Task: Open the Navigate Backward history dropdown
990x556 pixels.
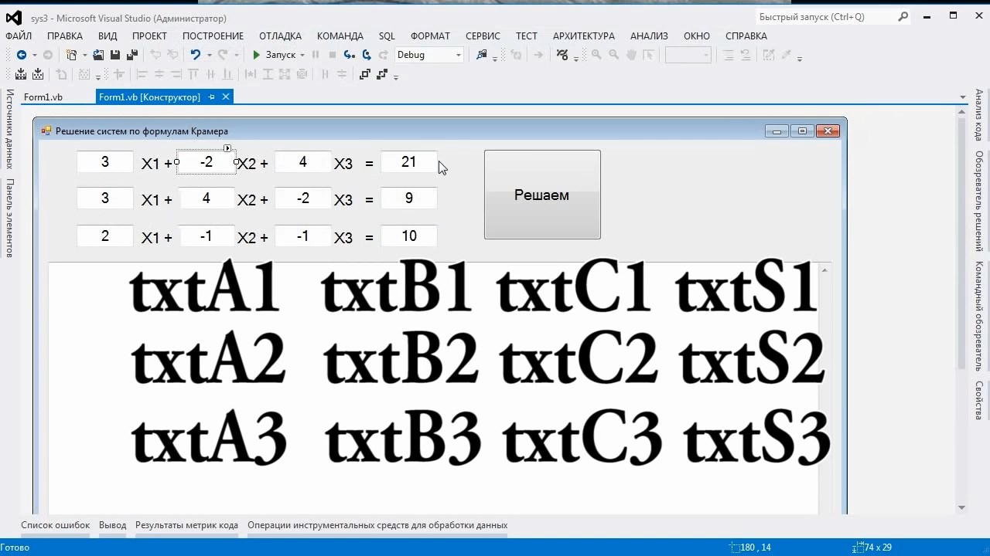Action: tap(34, 55)
